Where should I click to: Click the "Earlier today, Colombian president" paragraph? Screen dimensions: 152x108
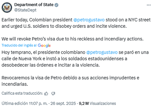click(x=37, y=19)
